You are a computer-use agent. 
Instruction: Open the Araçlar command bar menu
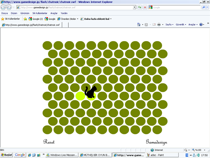(x=193, y=24)
